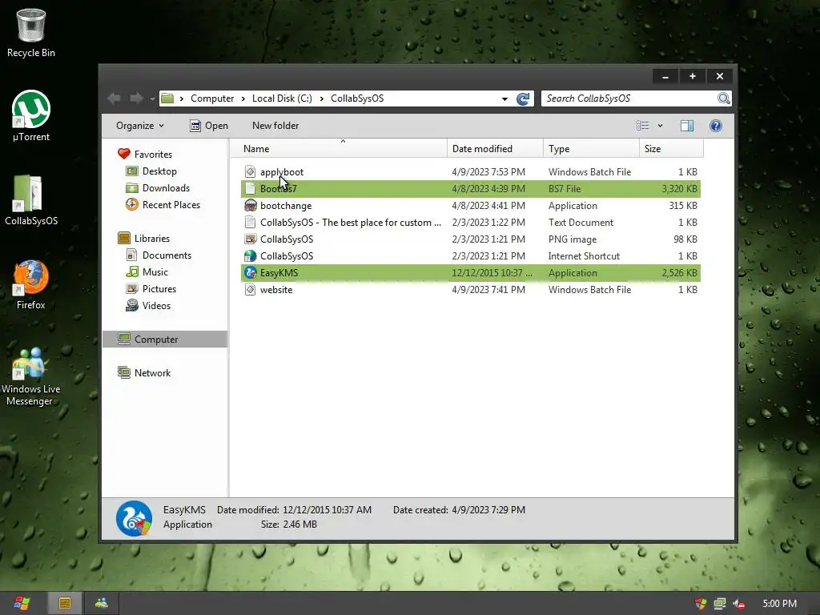The height and width of the screenshot is (615, 820).
Task: Go forward with the Forward arrow
Action: [136, 98]
